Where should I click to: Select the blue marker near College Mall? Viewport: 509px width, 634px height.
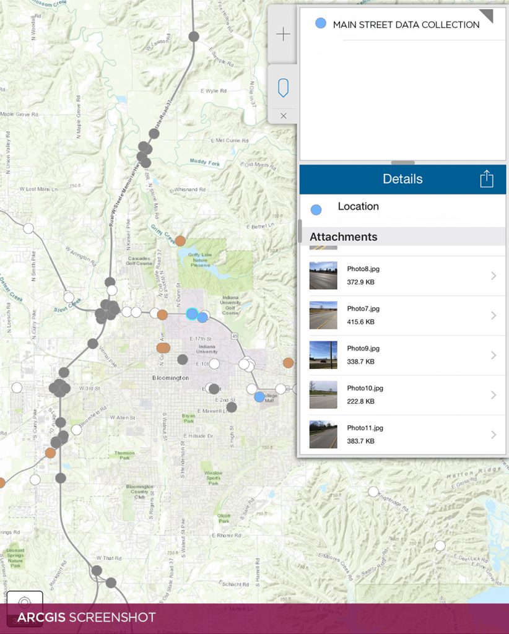coord(259,397)
